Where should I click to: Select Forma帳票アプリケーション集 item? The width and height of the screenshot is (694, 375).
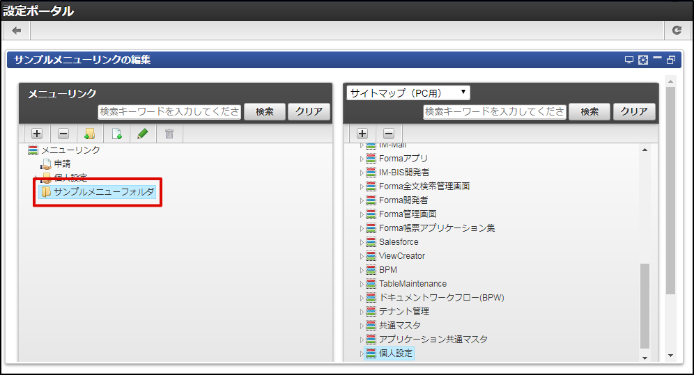tap(437, 228)
